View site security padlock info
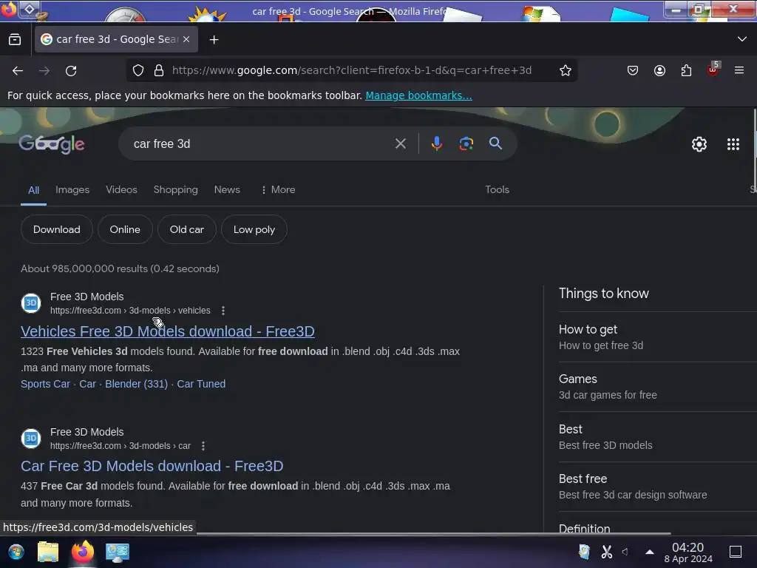The image size is (757, 568). tap(159, 70)
